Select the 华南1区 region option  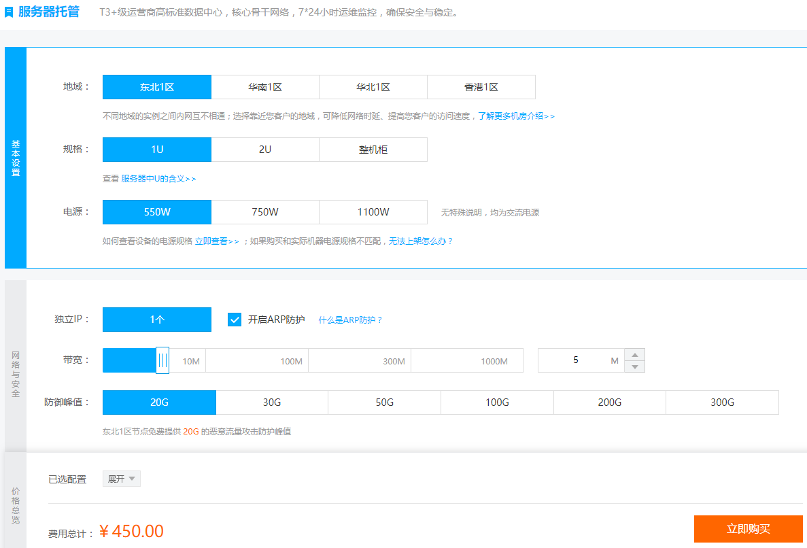(265, 87)
